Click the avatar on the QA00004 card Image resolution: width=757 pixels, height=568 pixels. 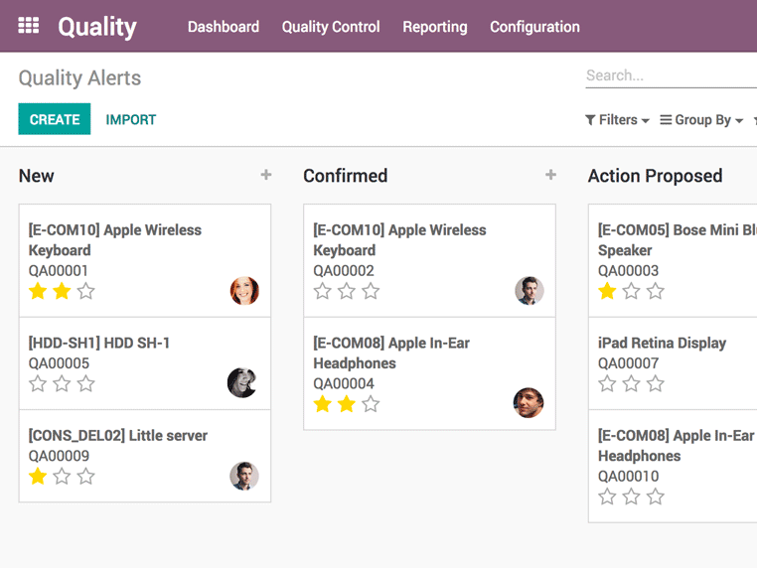point(529,402)
